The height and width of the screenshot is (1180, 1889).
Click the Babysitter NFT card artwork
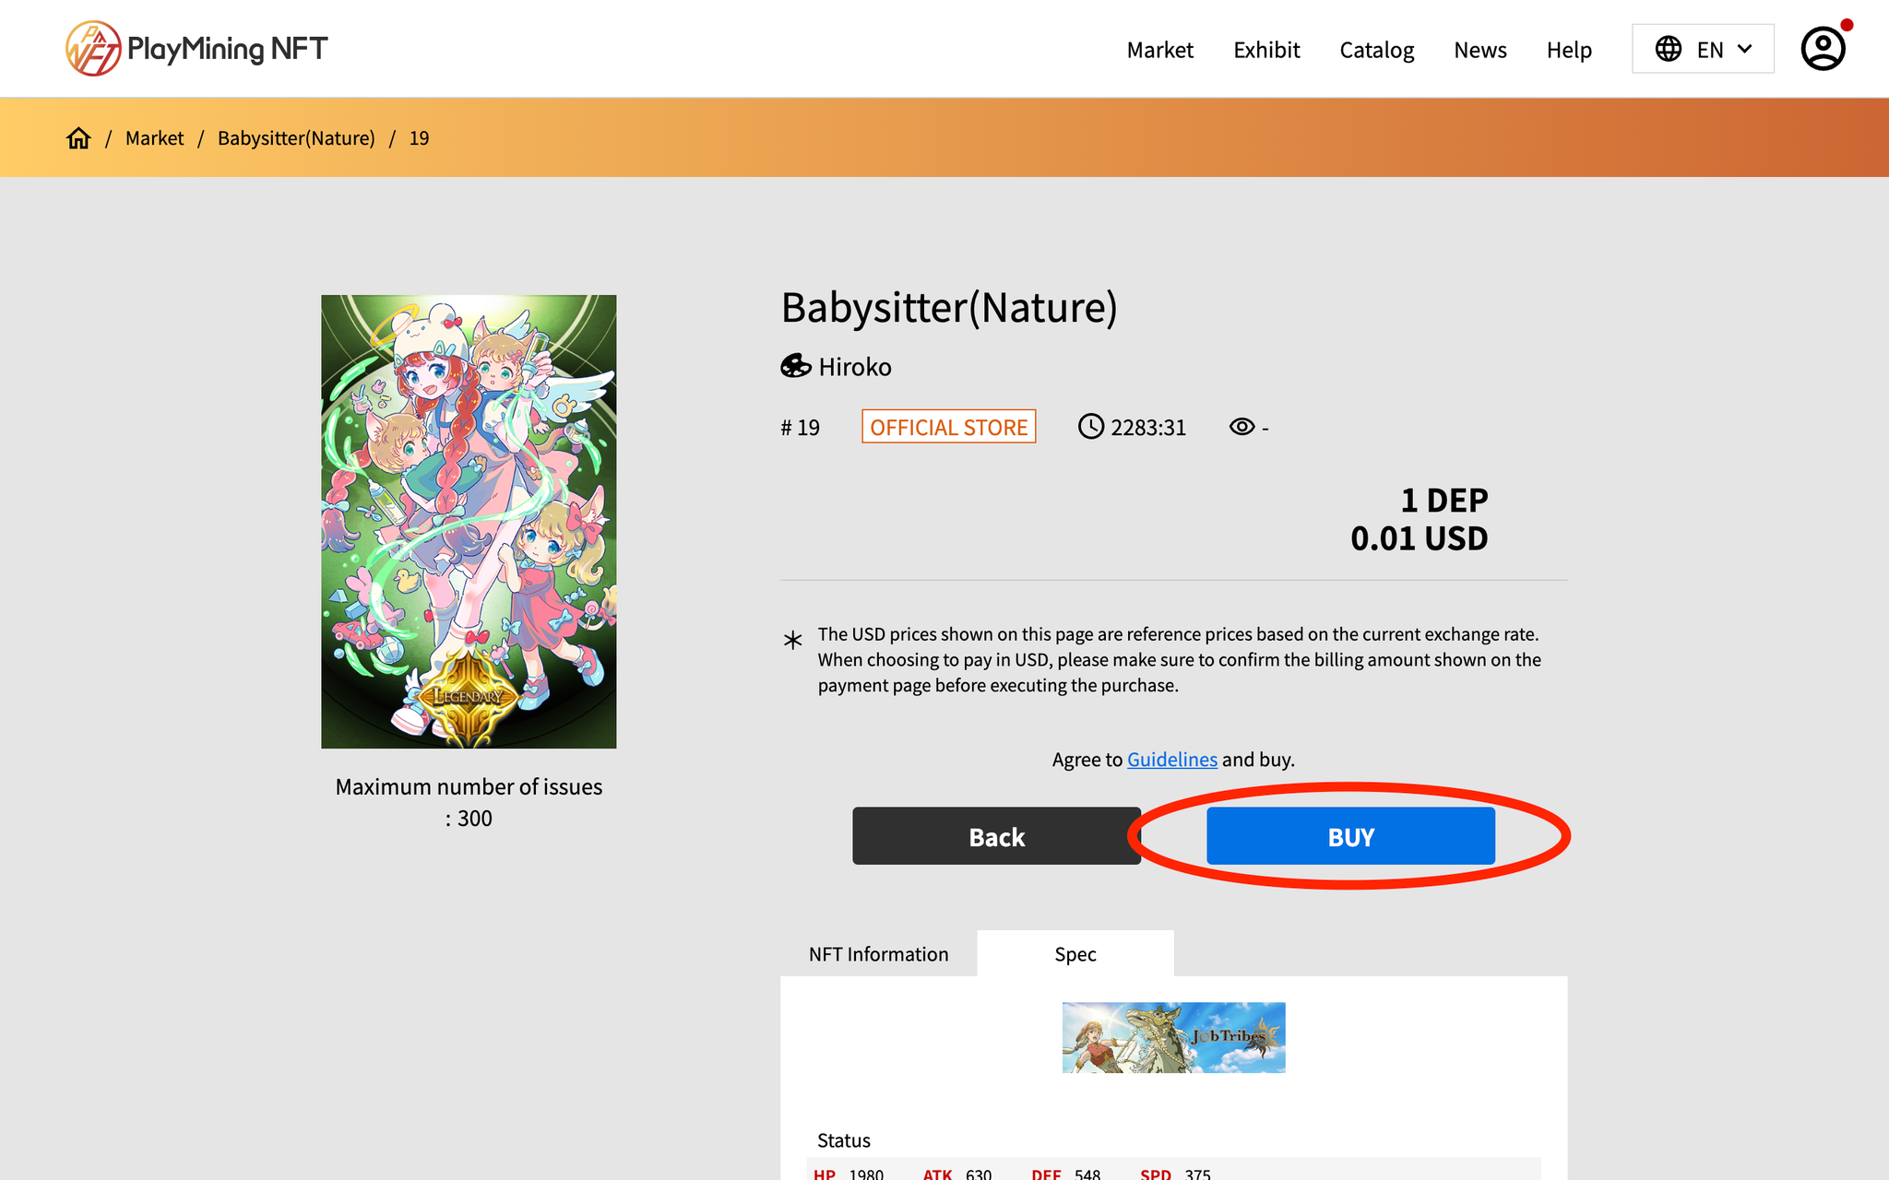point(469,521)
